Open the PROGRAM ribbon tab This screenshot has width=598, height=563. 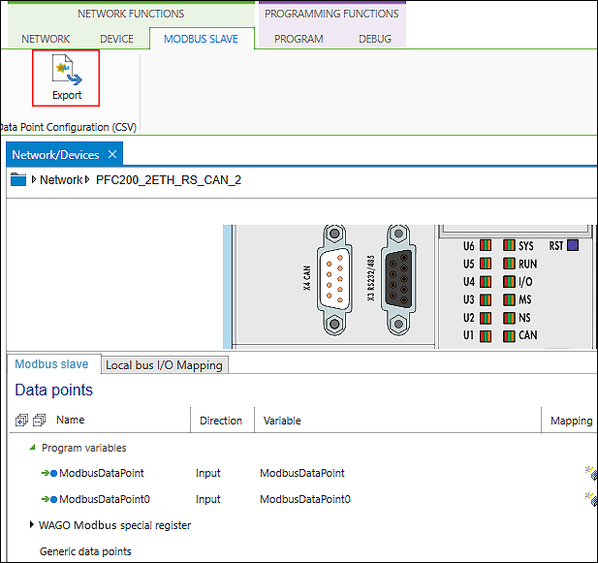click(x=299, y=39)
